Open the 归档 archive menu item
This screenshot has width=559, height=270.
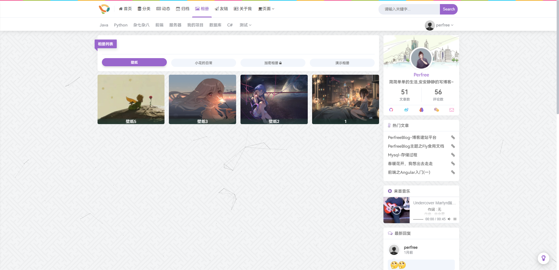click(183, 9)
